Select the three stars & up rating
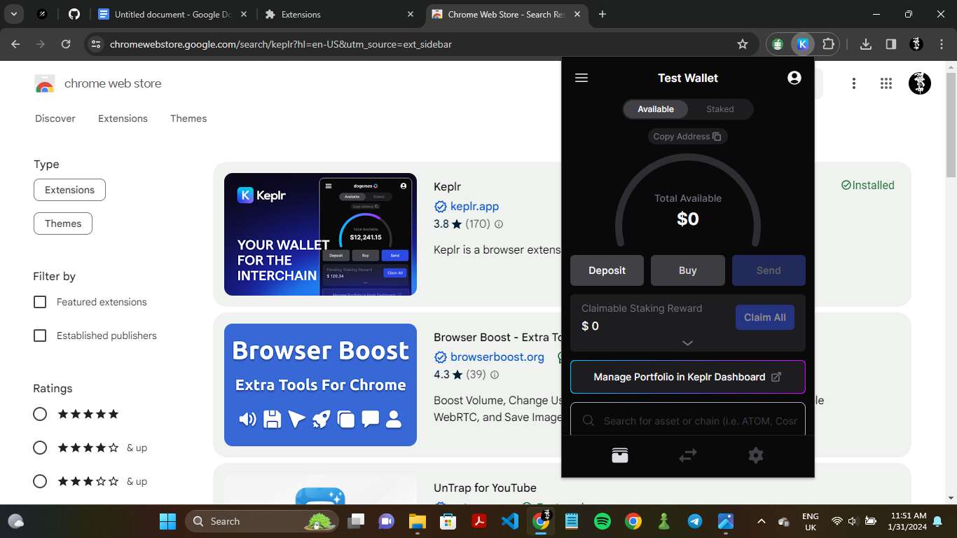The image size is (957, 538). 40,481
